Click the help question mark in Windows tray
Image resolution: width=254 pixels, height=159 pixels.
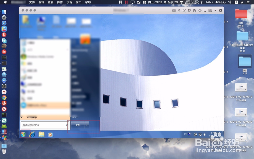[x=189, y=134]
